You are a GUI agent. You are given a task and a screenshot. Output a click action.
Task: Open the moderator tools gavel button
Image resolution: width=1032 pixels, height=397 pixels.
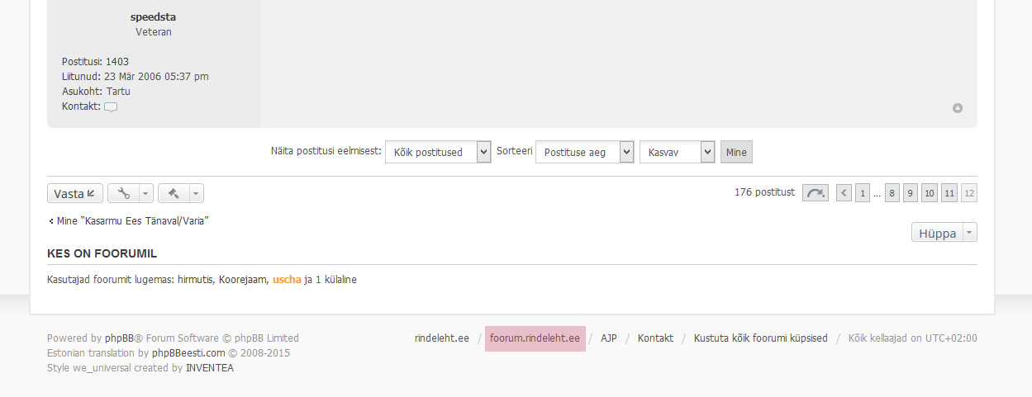(x=174, y=193)
